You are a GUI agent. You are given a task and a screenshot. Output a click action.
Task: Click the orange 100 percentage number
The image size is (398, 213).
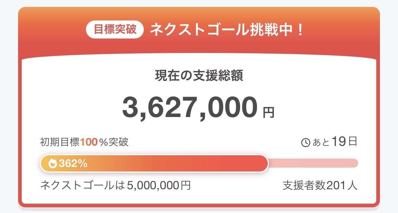(x=89, y=142)
